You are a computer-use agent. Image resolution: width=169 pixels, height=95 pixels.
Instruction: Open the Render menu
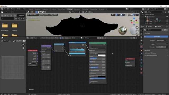click(x=13, y=9)
